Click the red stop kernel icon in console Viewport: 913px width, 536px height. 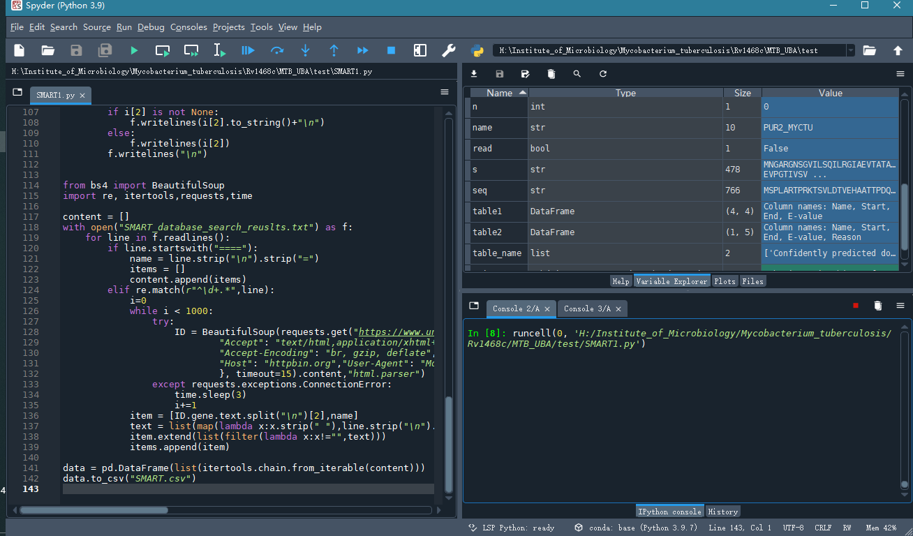[855, 306]
